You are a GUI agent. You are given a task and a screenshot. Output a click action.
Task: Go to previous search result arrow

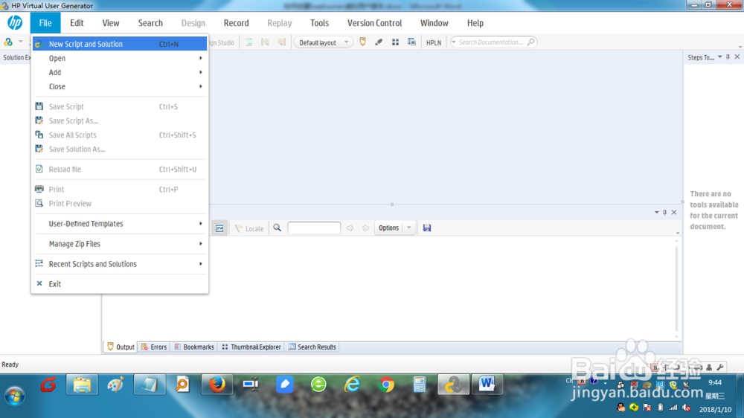pos(350,228)
